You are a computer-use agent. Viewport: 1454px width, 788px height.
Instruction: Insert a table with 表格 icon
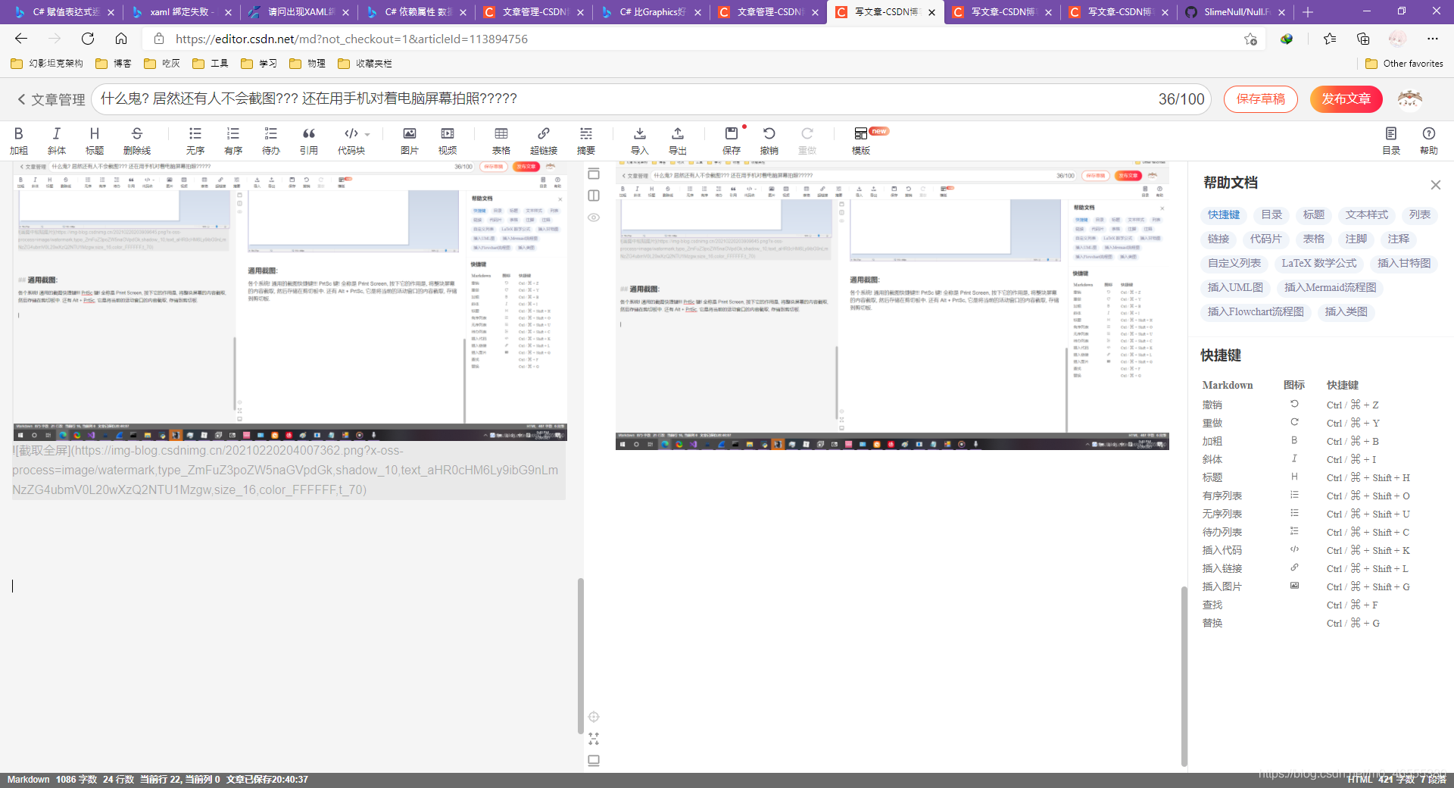pyautogui.click(x=501, y=141)
